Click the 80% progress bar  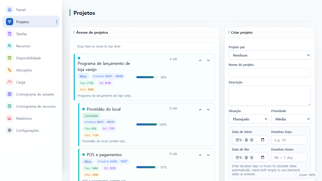[x=147, y=77]
